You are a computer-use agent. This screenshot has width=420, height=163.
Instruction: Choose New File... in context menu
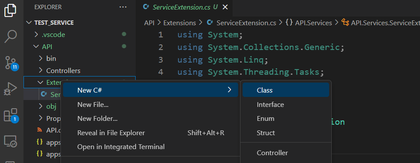click(x=150, y=105)
